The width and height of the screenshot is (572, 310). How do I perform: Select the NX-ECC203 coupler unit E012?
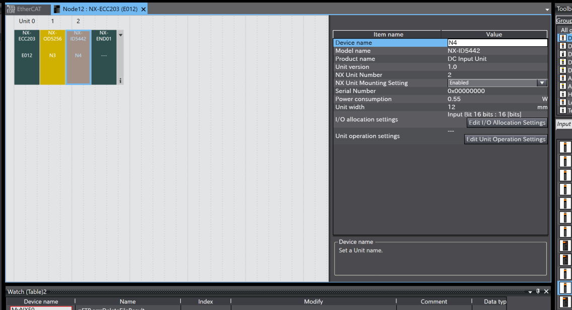[27, 56]
